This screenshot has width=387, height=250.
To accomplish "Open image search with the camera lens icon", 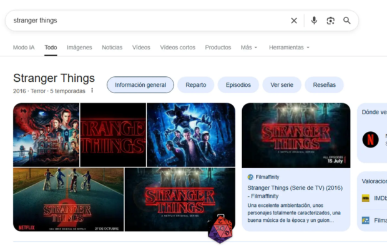I will [x=330, y=21].
